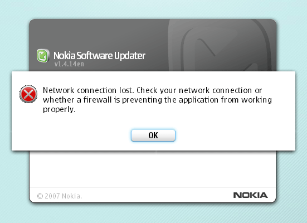Click the v1.4.14en version label
The width and height of the screenshot is (307, 223).
pos(69,64)
